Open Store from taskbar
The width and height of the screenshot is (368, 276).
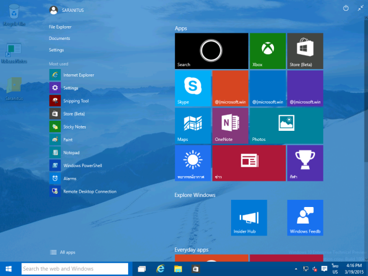[195, 269]
